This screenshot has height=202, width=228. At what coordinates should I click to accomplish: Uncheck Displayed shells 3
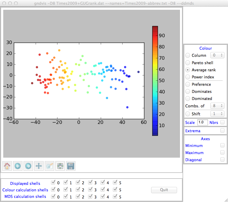[x=90, y=182]
